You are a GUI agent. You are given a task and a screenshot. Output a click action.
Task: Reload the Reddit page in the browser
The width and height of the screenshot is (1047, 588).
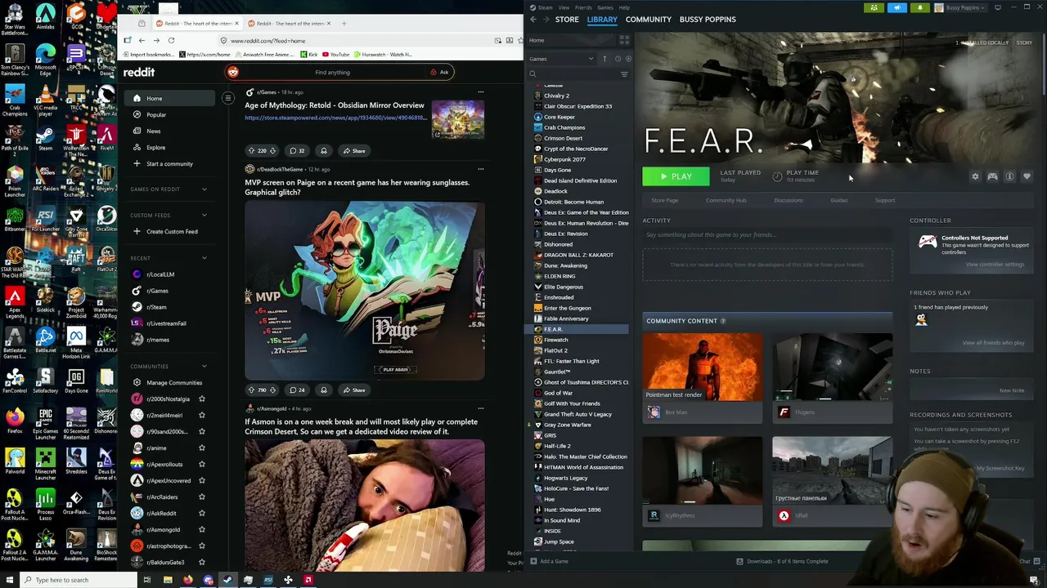171,40
